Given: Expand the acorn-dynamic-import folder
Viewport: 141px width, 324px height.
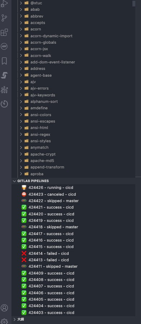Looking at the screenshot, I should click(21, 36).
